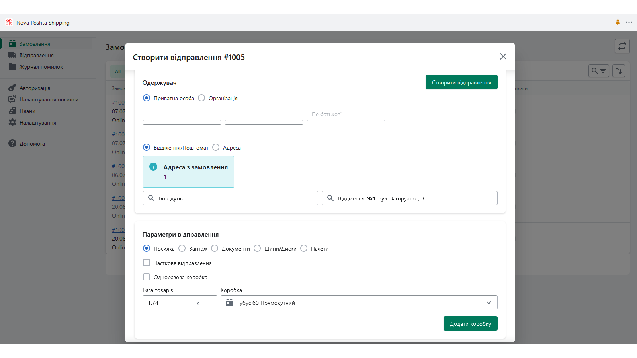Click the Налаштування gear icon
The height and width of the screenshot is (358, 637).
(x=12, y=123)
